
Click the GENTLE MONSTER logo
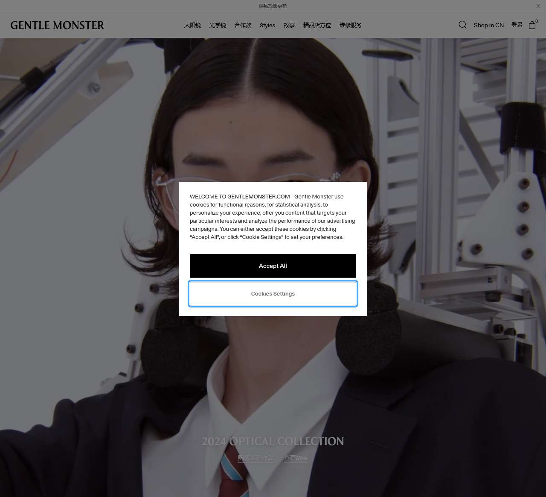57,25
